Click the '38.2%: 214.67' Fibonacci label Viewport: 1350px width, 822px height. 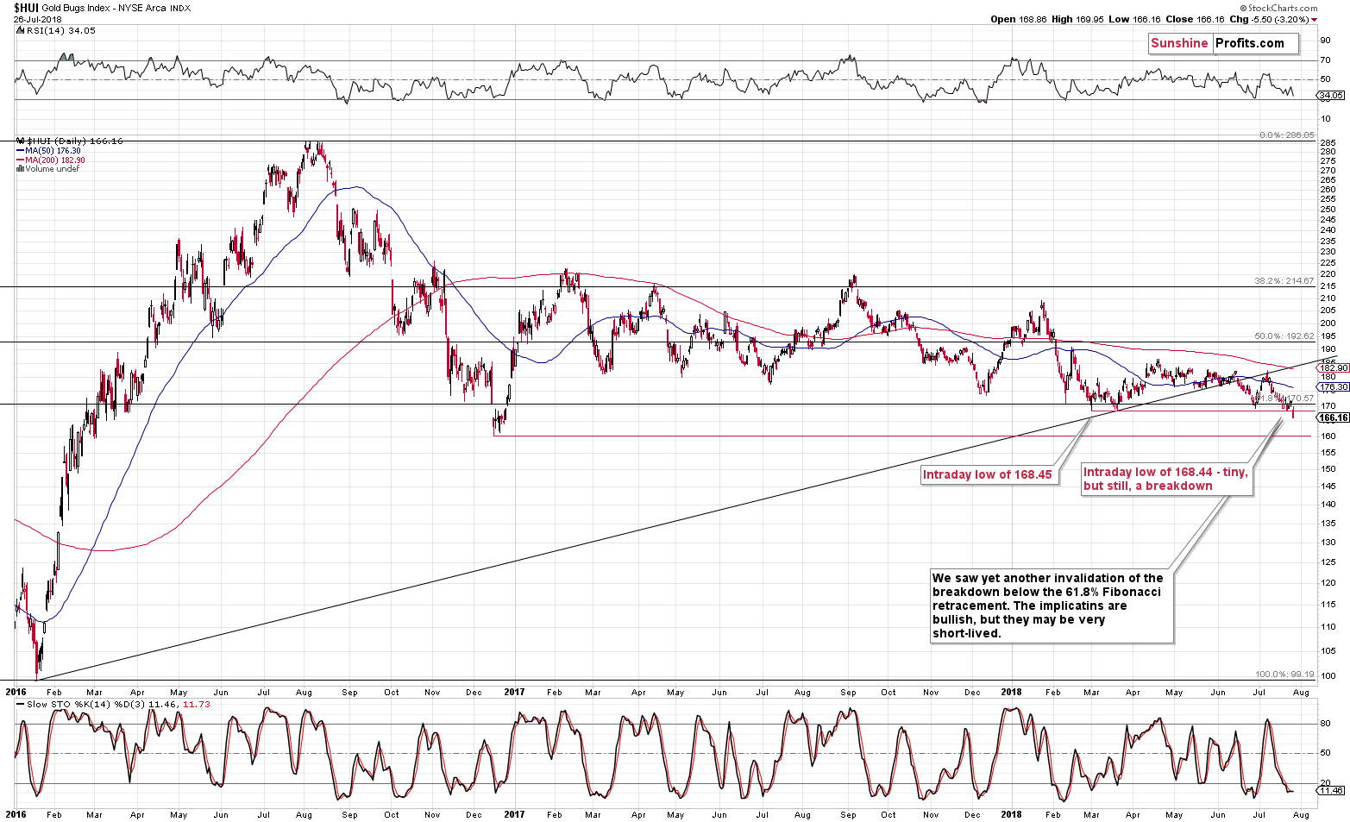point(1284,281)
